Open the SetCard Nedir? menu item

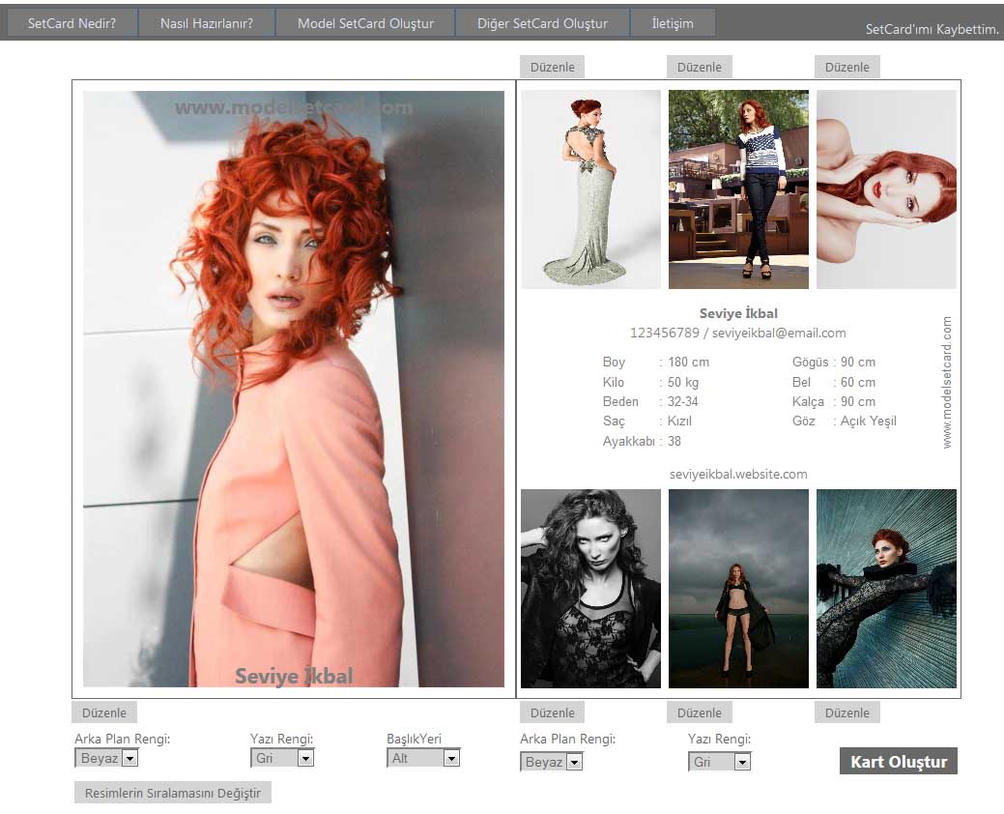point(72,23)
